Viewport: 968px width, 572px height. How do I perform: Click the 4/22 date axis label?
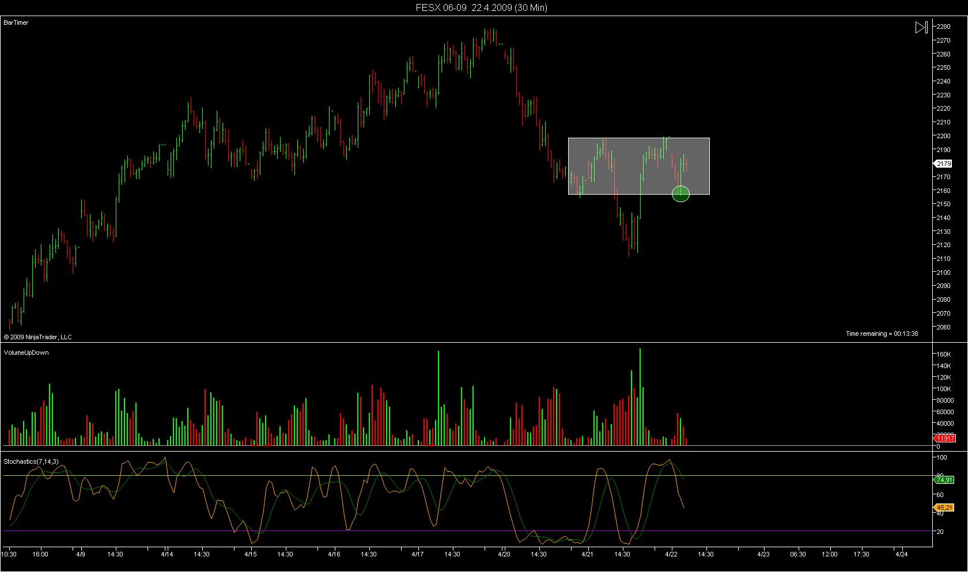(x=671, y=554)
